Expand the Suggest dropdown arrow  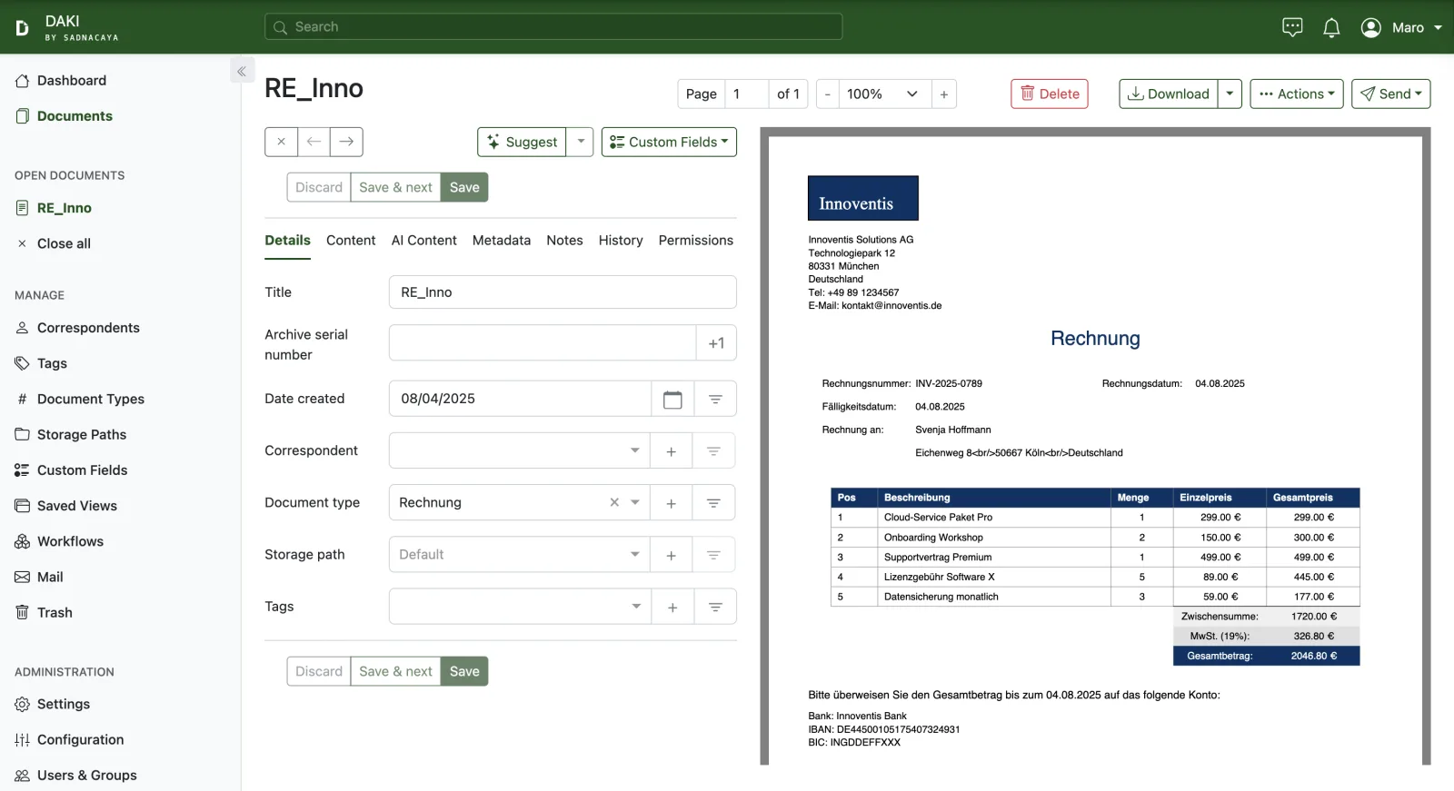pos(580,142)
